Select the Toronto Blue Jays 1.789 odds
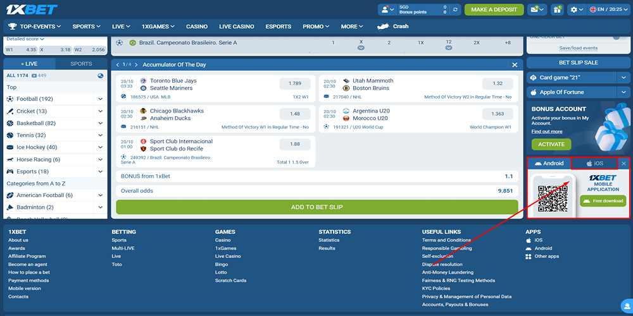633x316 pixels. 295,83
